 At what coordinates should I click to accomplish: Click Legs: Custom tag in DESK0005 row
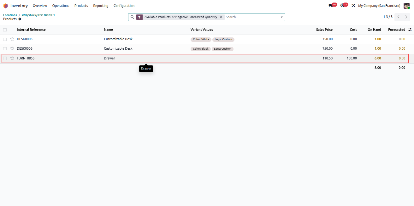click(223, 39)
